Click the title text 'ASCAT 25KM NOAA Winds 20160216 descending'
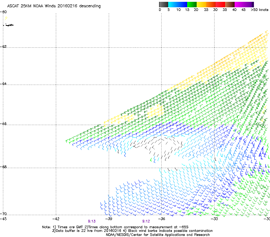 point(54,6)
